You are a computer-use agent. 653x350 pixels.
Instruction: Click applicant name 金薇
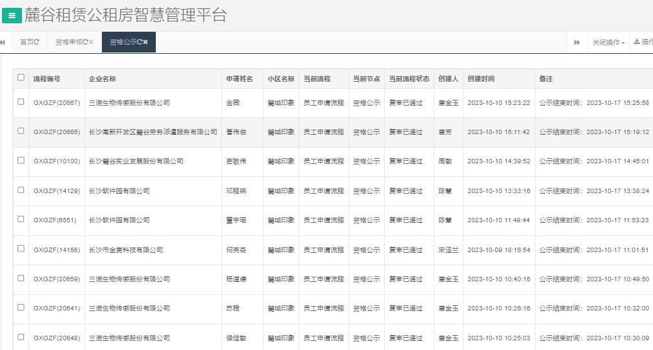click(x=233, y=102)
